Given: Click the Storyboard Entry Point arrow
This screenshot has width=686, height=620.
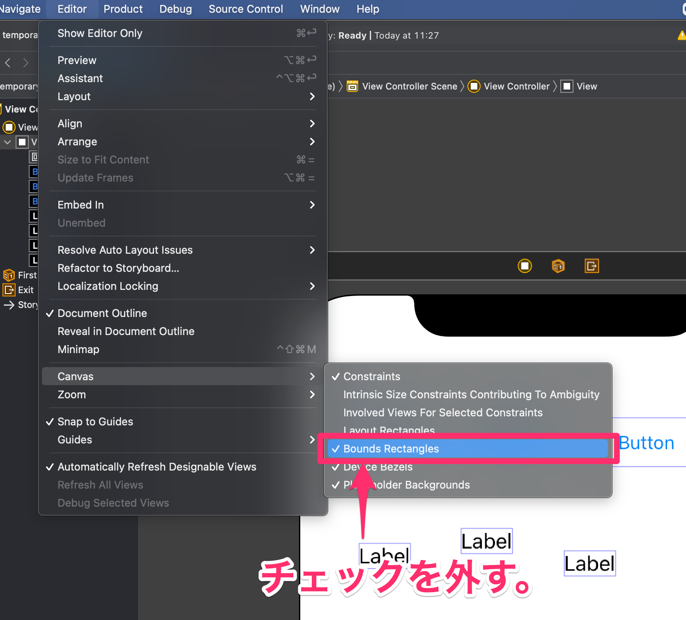Looking at the screenshot, I should (x=9, y=305).
